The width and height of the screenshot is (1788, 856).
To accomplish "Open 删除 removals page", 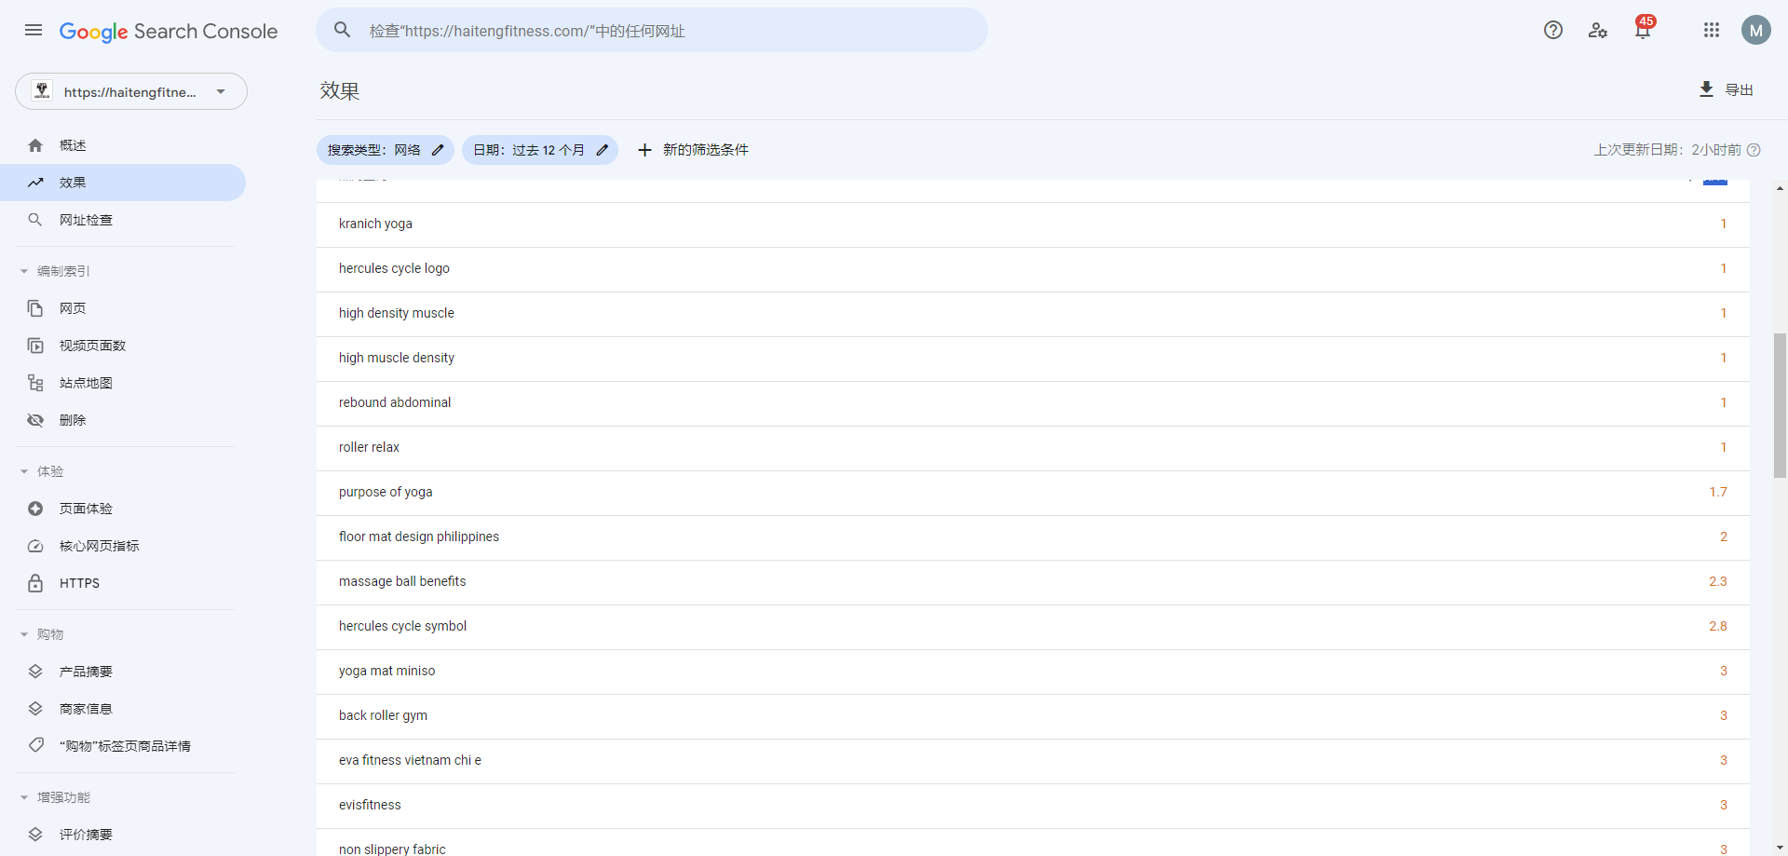I will 123,420.
